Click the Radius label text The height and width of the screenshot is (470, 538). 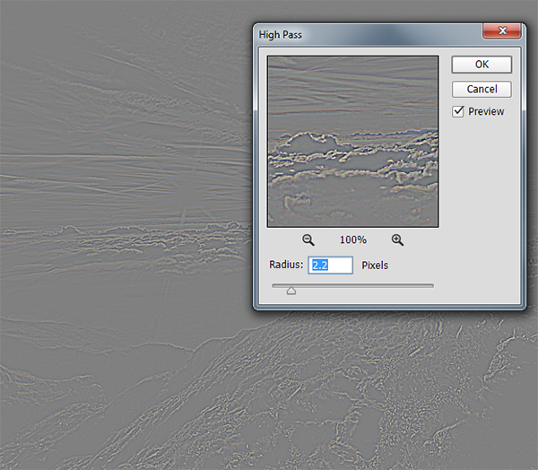(x=286, y=265)
